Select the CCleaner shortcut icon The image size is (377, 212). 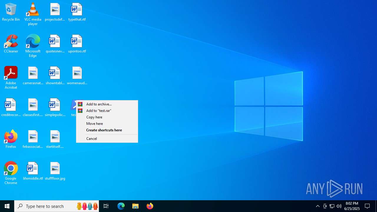(11, 44)
